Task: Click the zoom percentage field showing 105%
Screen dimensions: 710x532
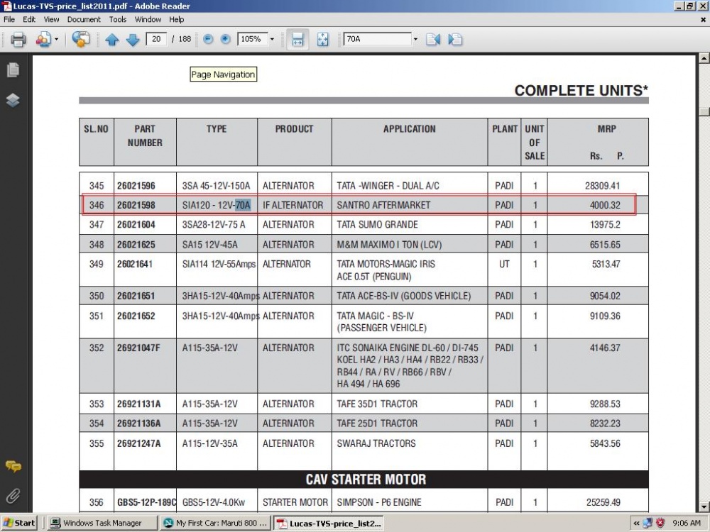Action: [252, 39]
